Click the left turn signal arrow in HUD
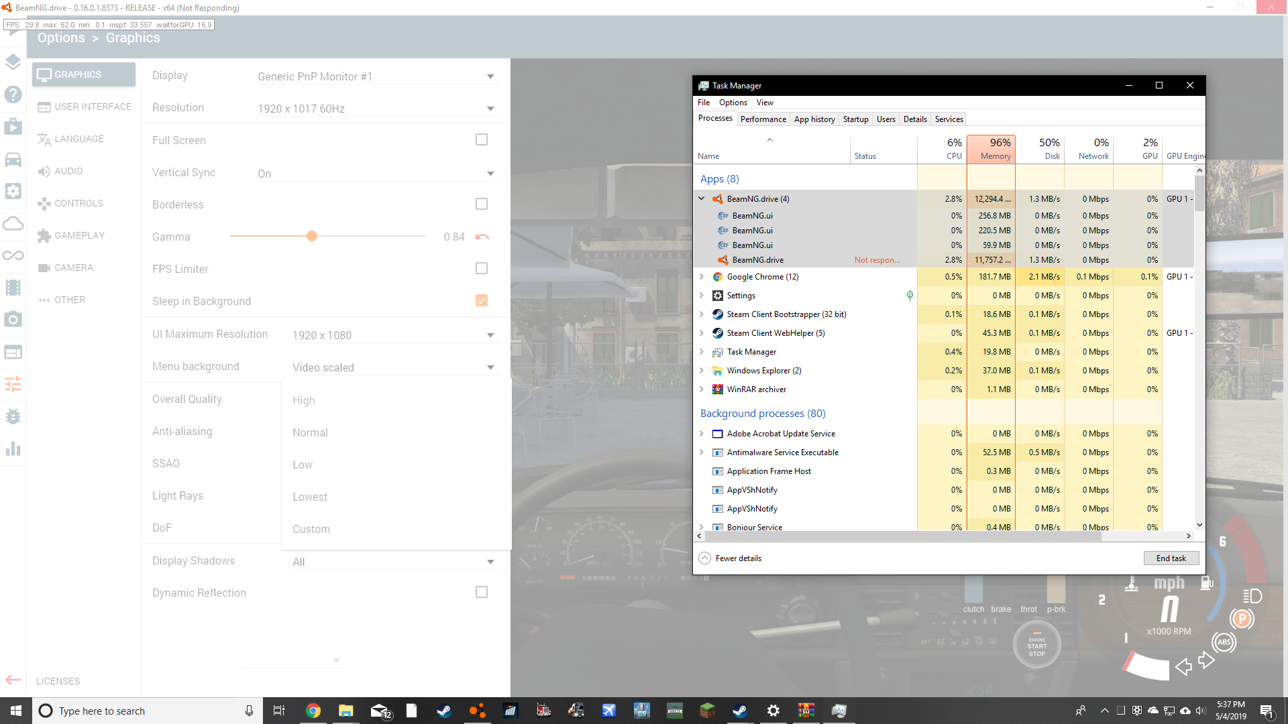This screenshot has height=724, width=1288. [x=1183, y=666]
